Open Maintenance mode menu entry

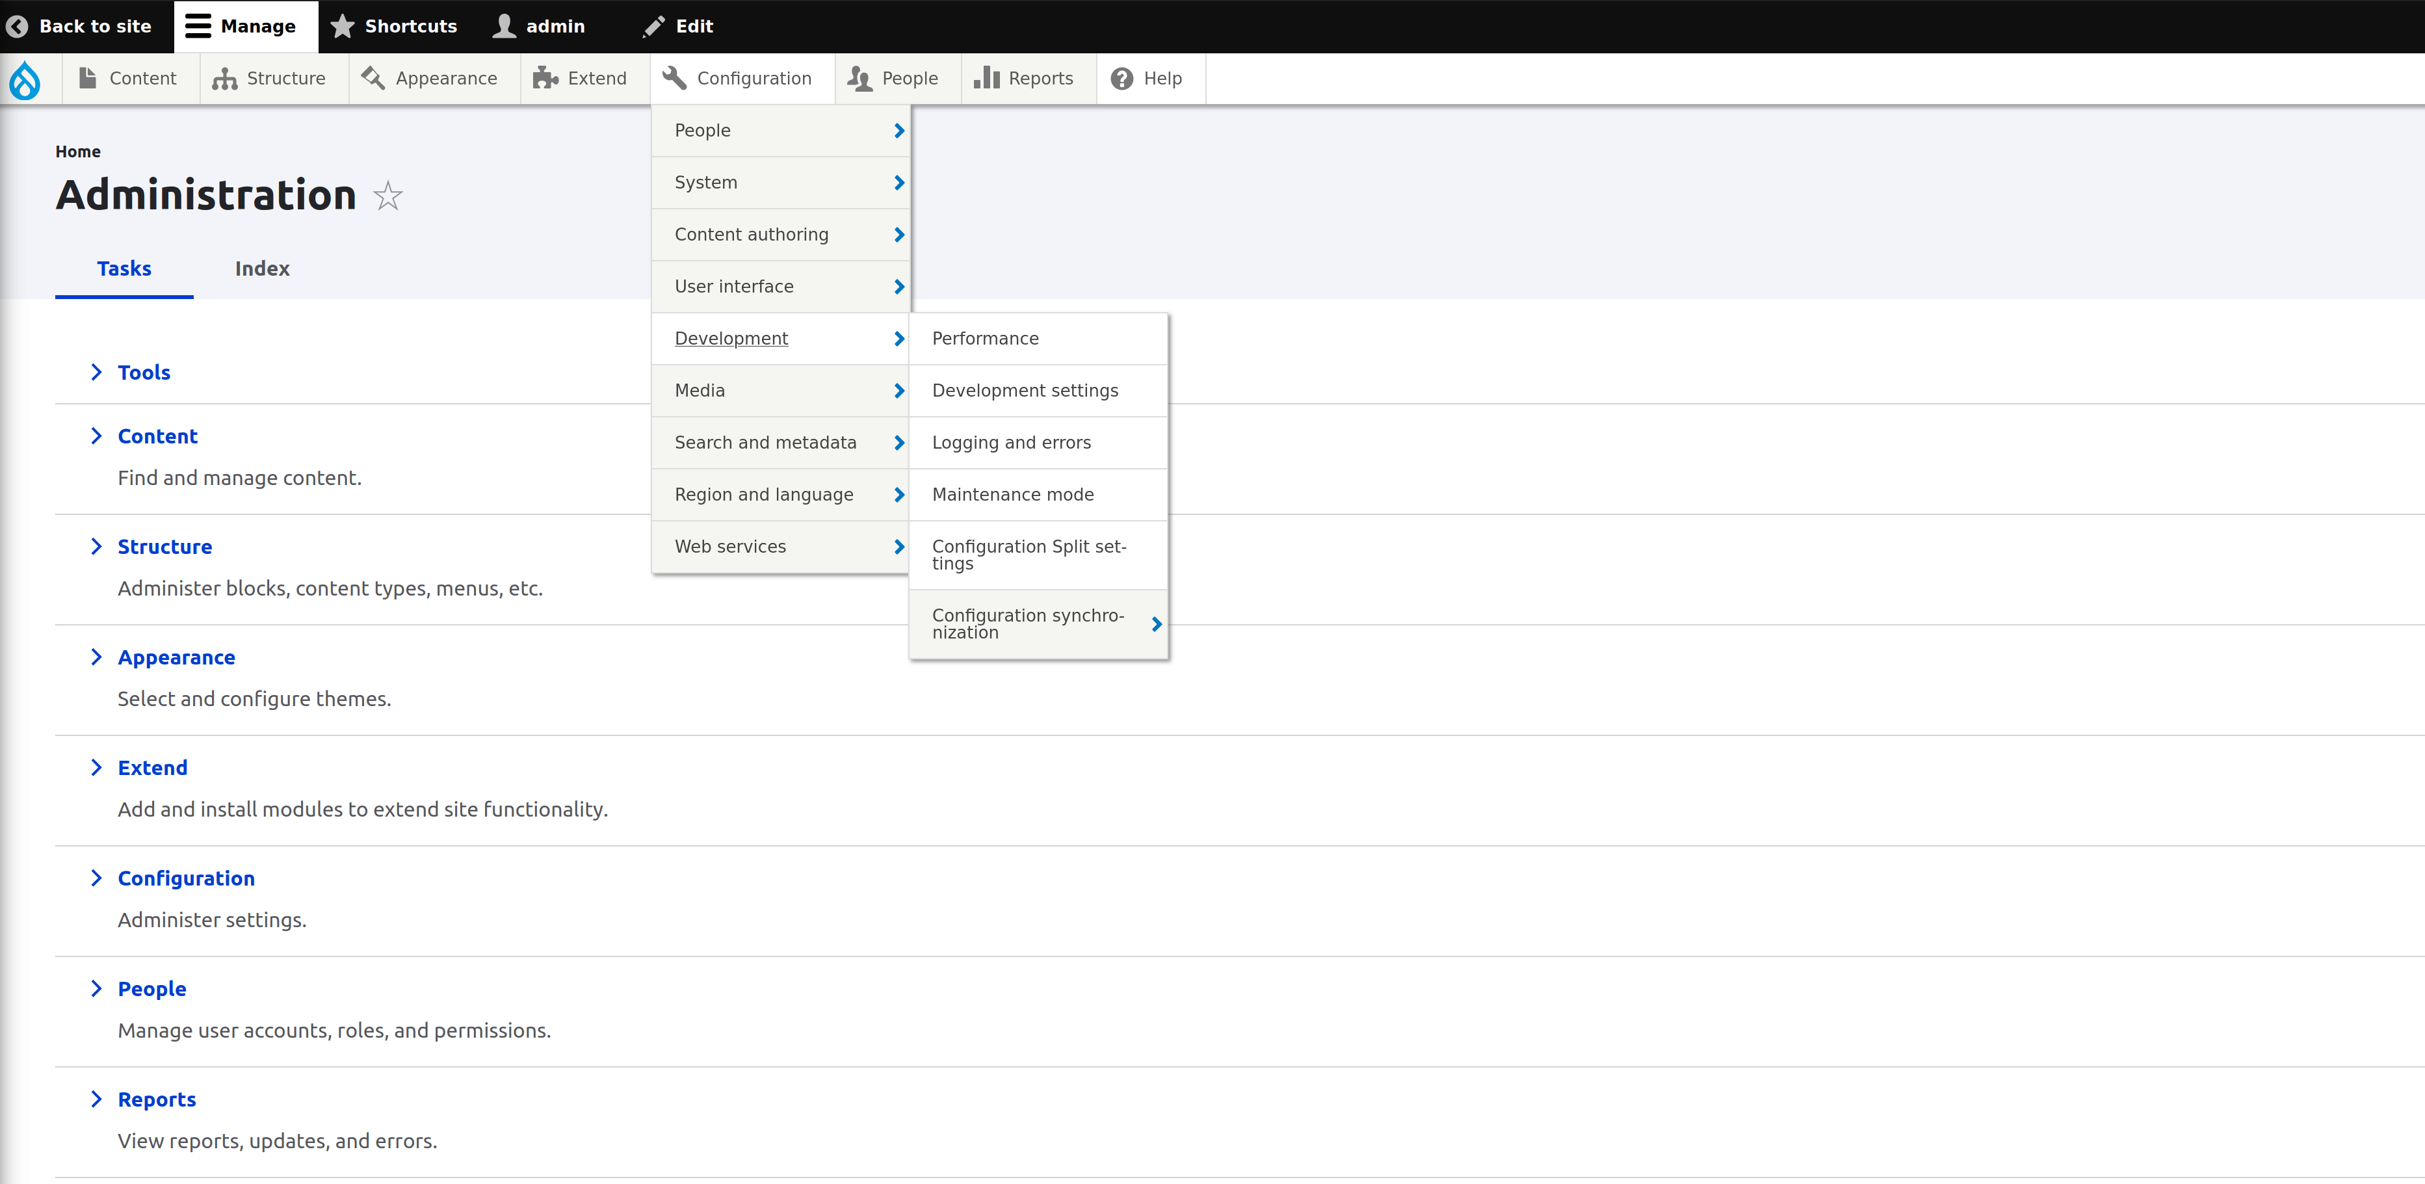(x=1012, y=495)
